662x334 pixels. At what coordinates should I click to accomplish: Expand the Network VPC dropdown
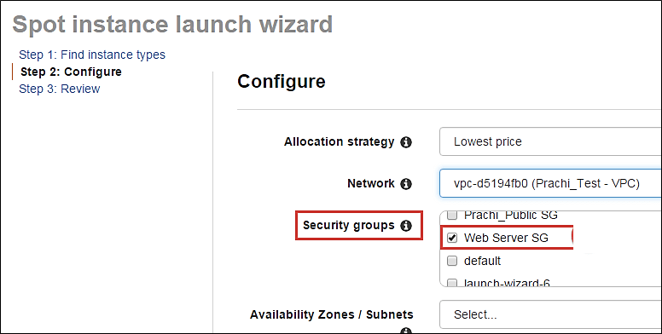coord(550,183)
